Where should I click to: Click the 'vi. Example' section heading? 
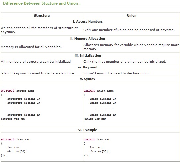click(x=88, y=130)
